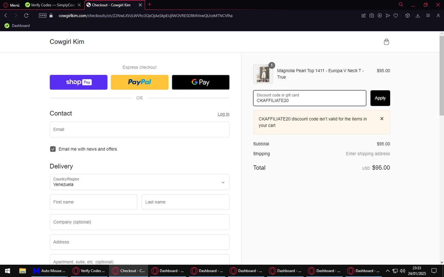Click the send/flow arrow icon in toolbar

pos(388,16)
